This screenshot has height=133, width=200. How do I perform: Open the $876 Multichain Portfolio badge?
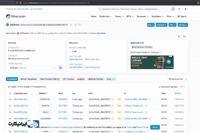[x=142, y=47]
